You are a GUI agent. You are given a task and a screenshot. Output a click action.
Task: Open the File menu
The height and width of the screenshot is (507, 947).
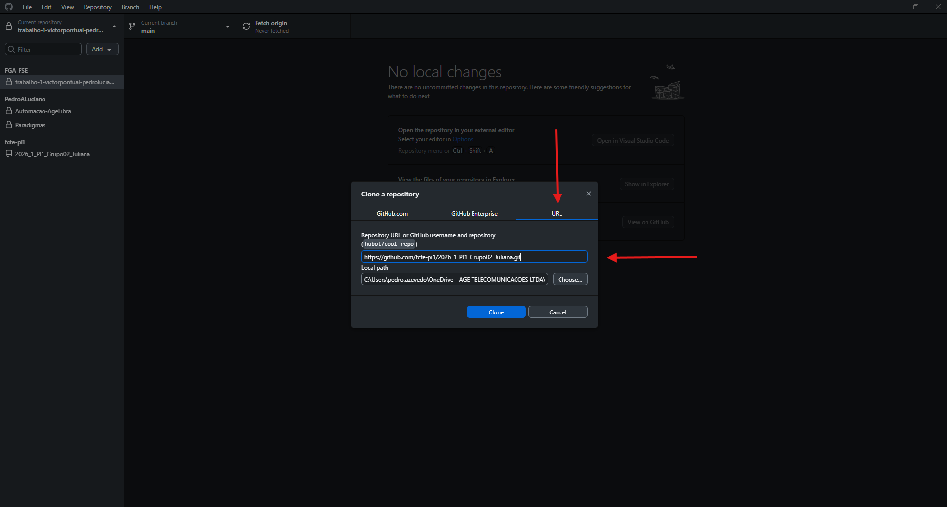point(27,7)
